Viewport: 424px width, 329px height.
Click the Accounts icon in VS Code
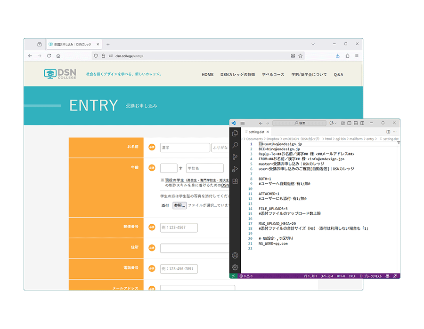click(235, 255)
